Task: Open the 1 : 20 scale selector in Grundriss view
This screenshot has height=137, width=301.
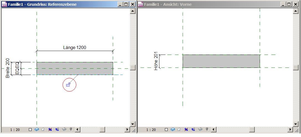Action: coord(15,130)
